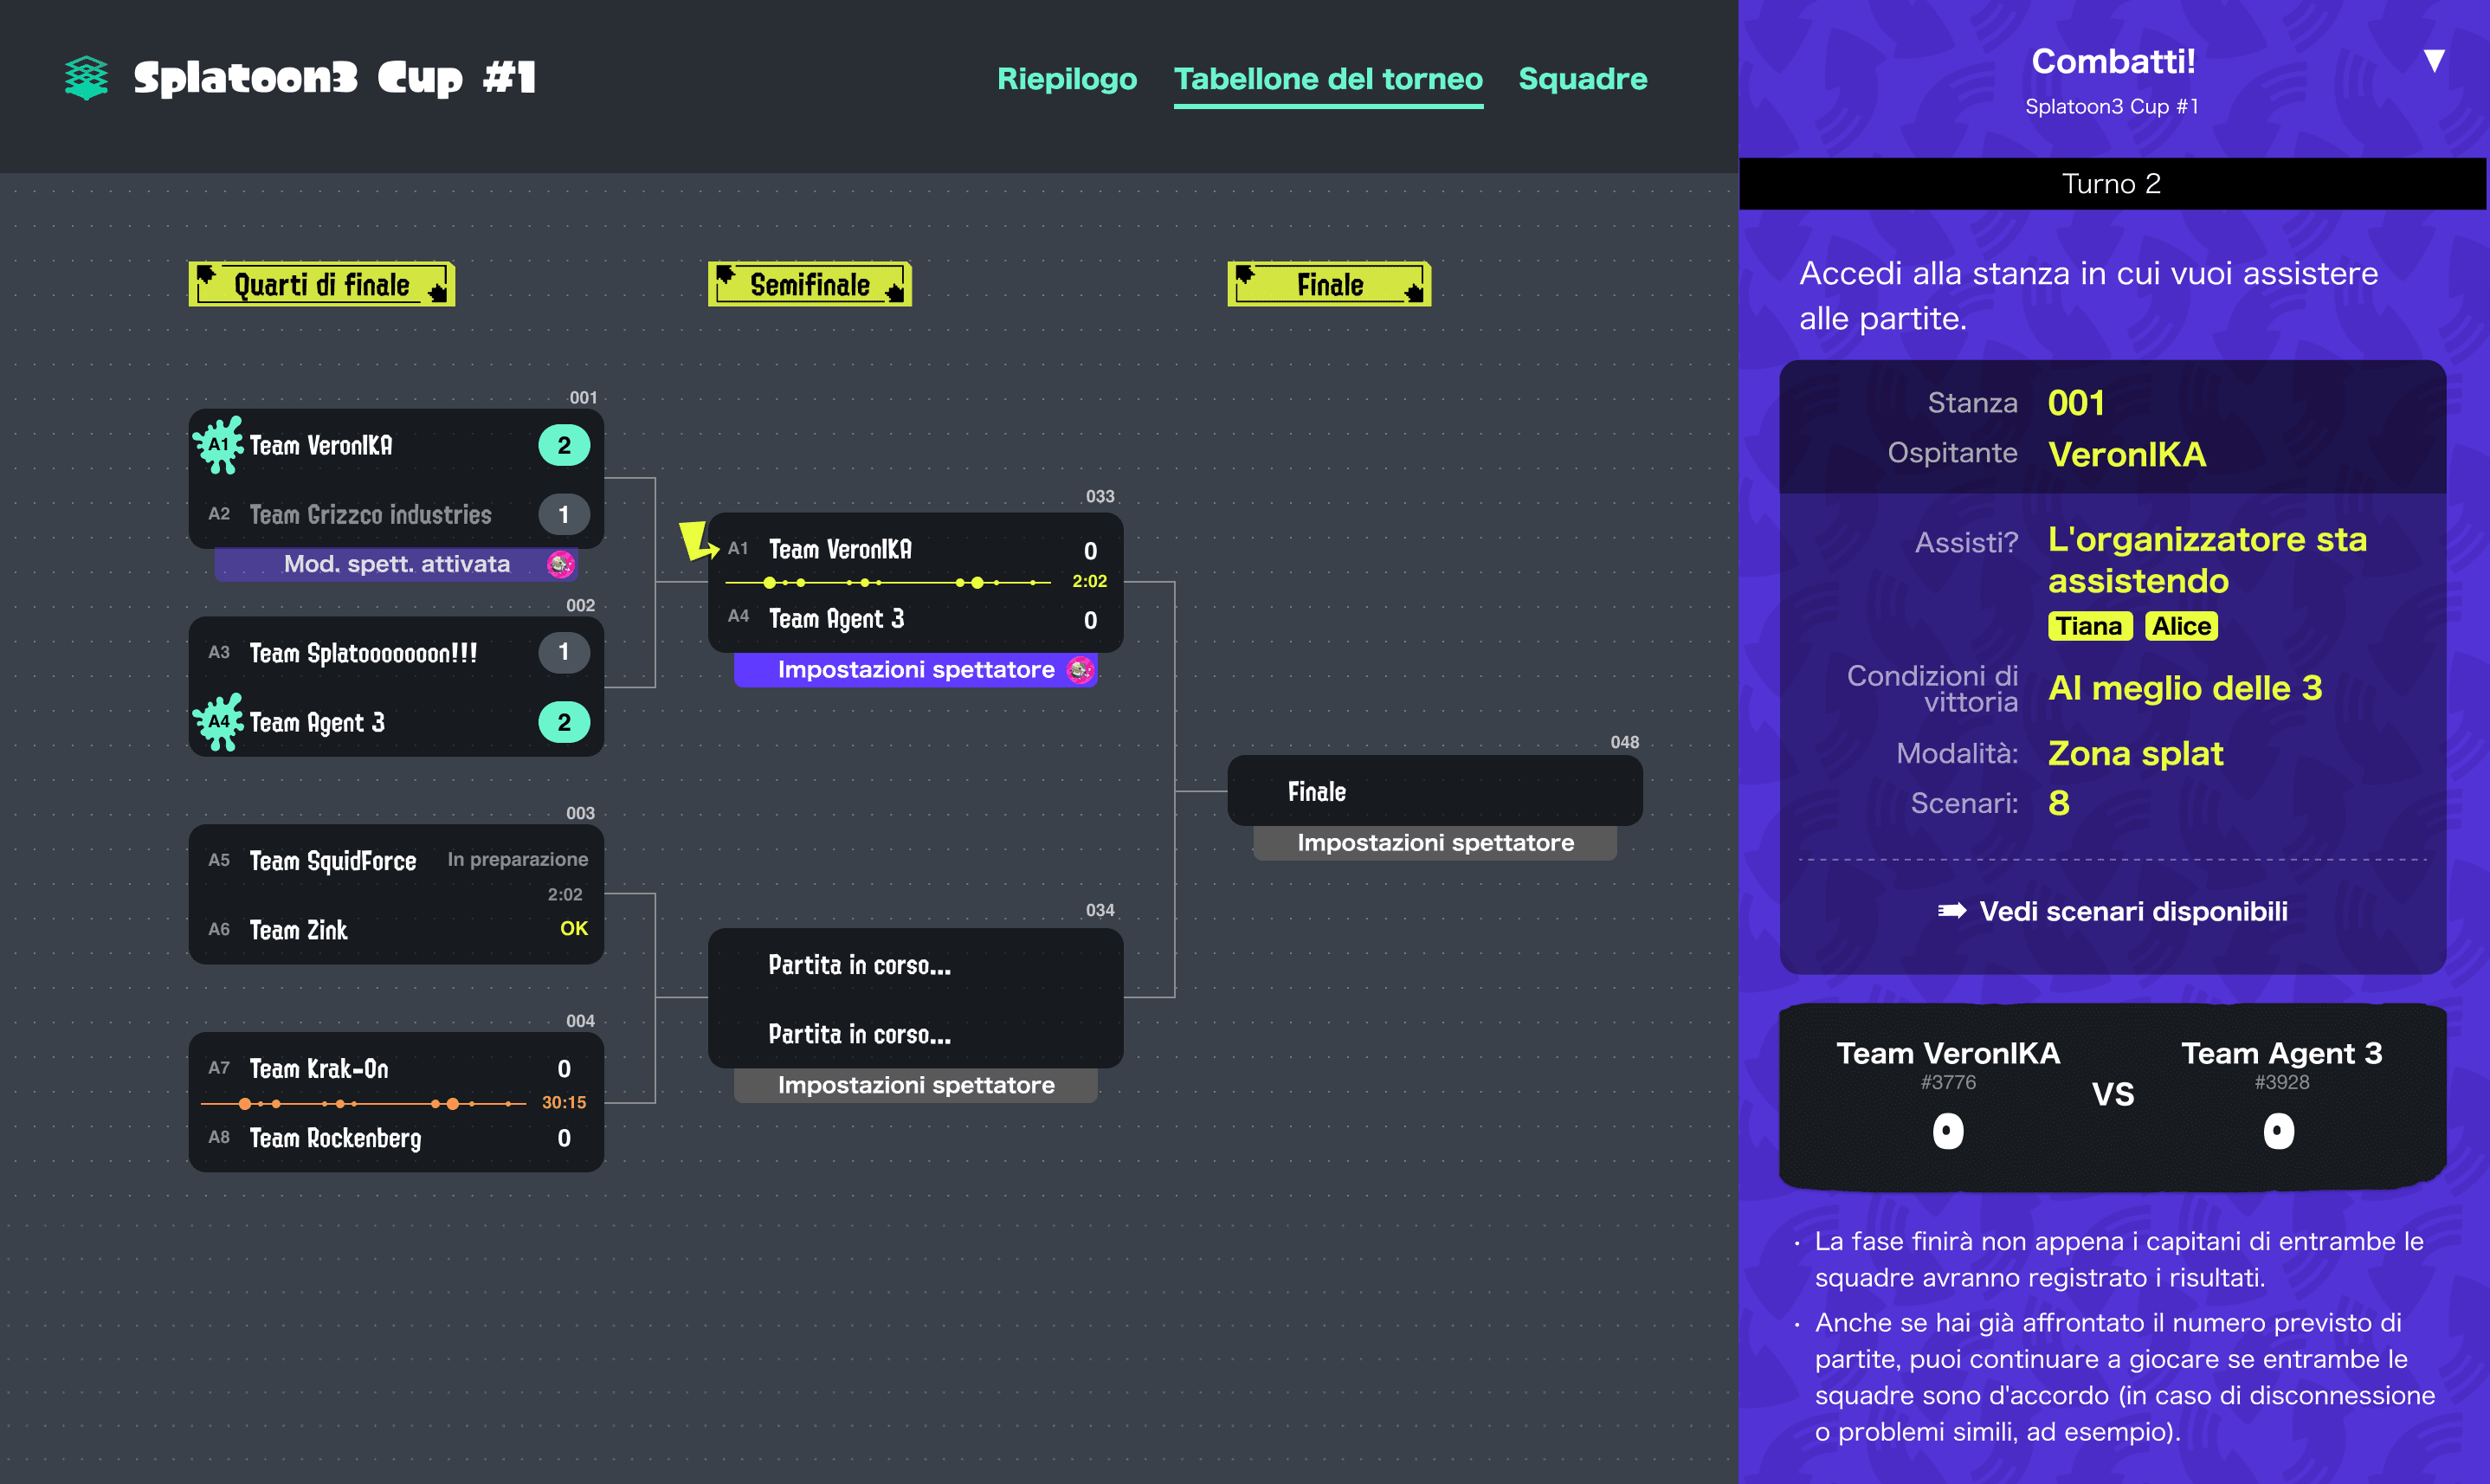Click the Splatoon3 Cup #1 title
Screen dimensions: 2490x1484
[335, 78]
